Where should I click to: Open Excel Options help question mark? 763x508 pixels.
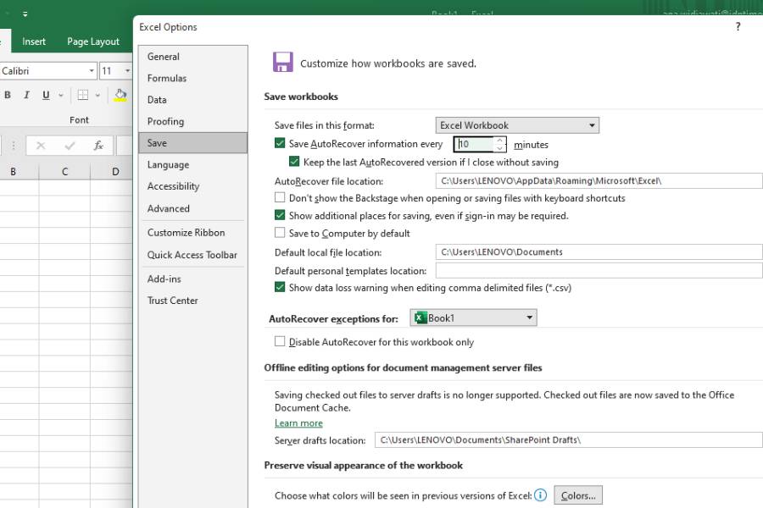738,27
